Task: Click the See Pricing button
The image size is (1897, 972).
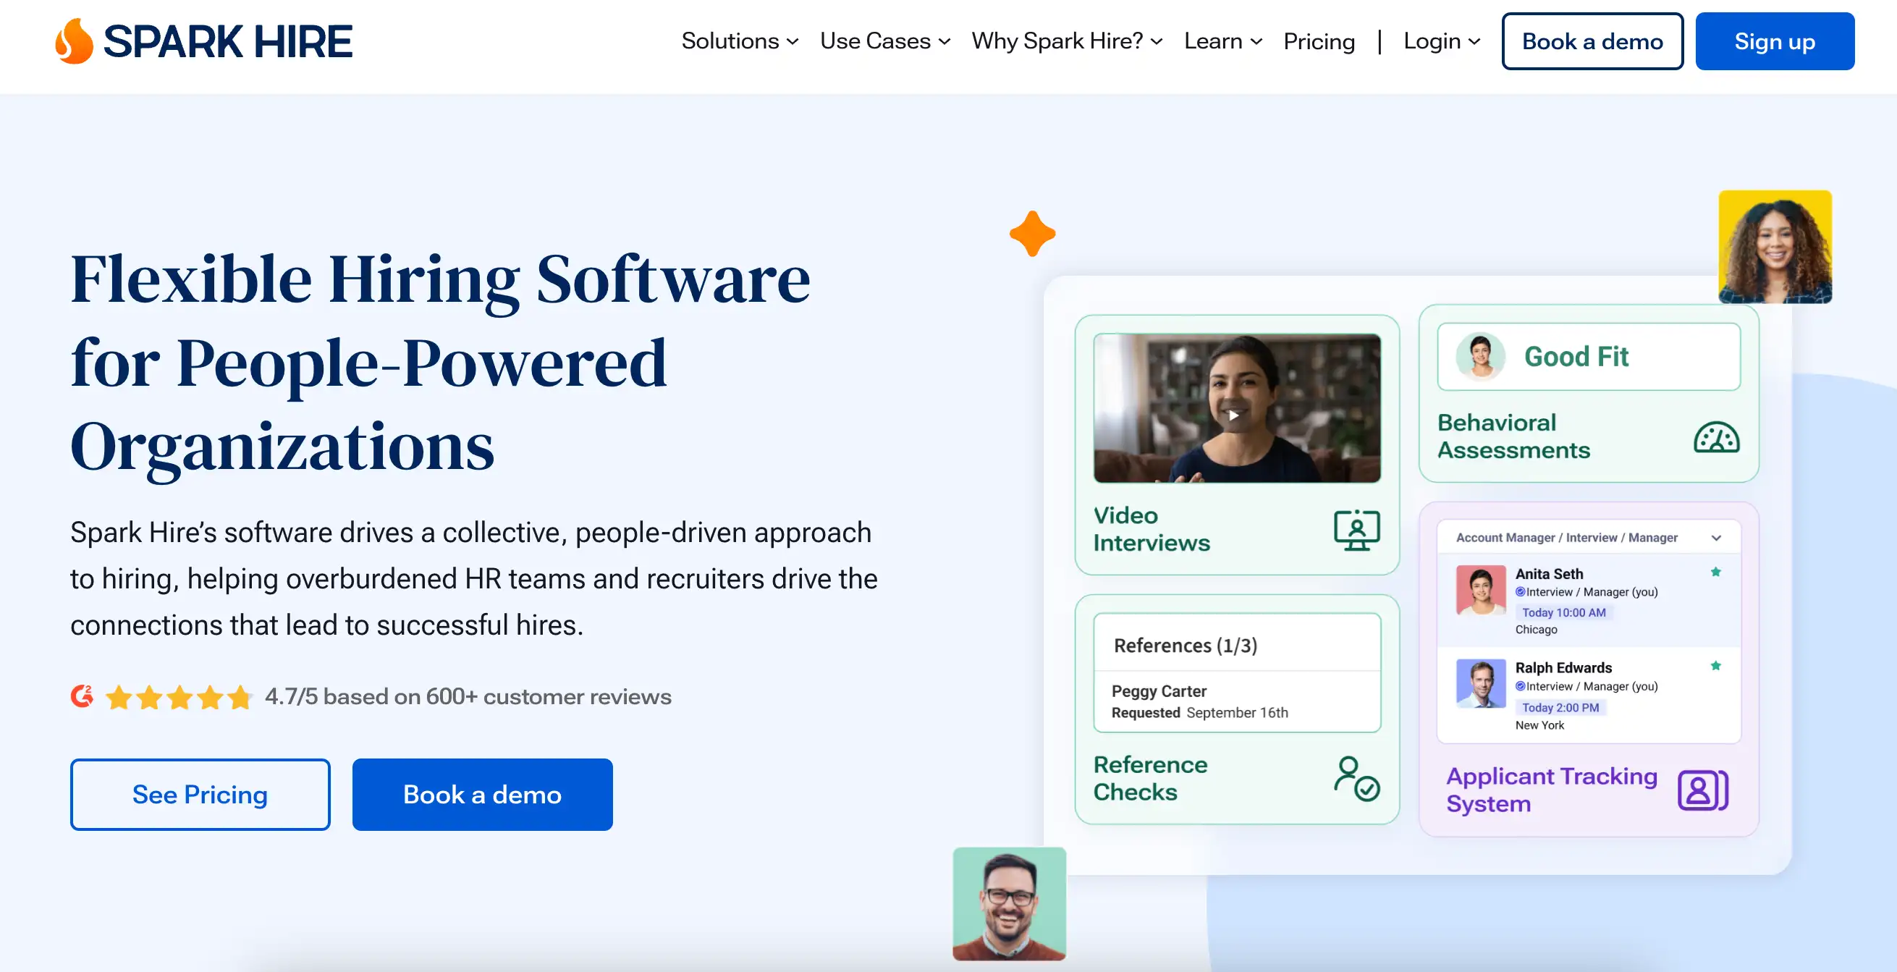Action: pyautogui.click(x=200, y=795)
